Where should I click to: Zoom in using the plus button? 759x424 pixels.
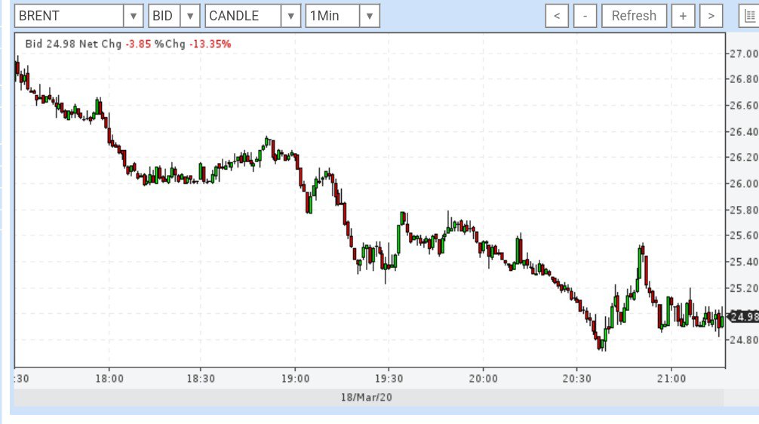click(x=683, y=16)
